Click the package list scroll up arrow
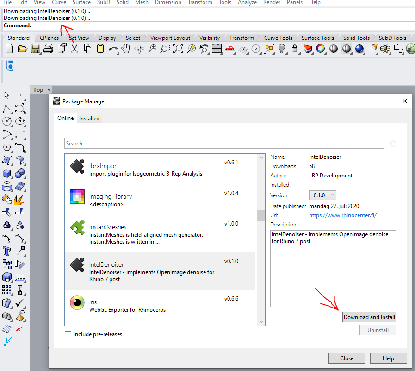 [261, 157]
